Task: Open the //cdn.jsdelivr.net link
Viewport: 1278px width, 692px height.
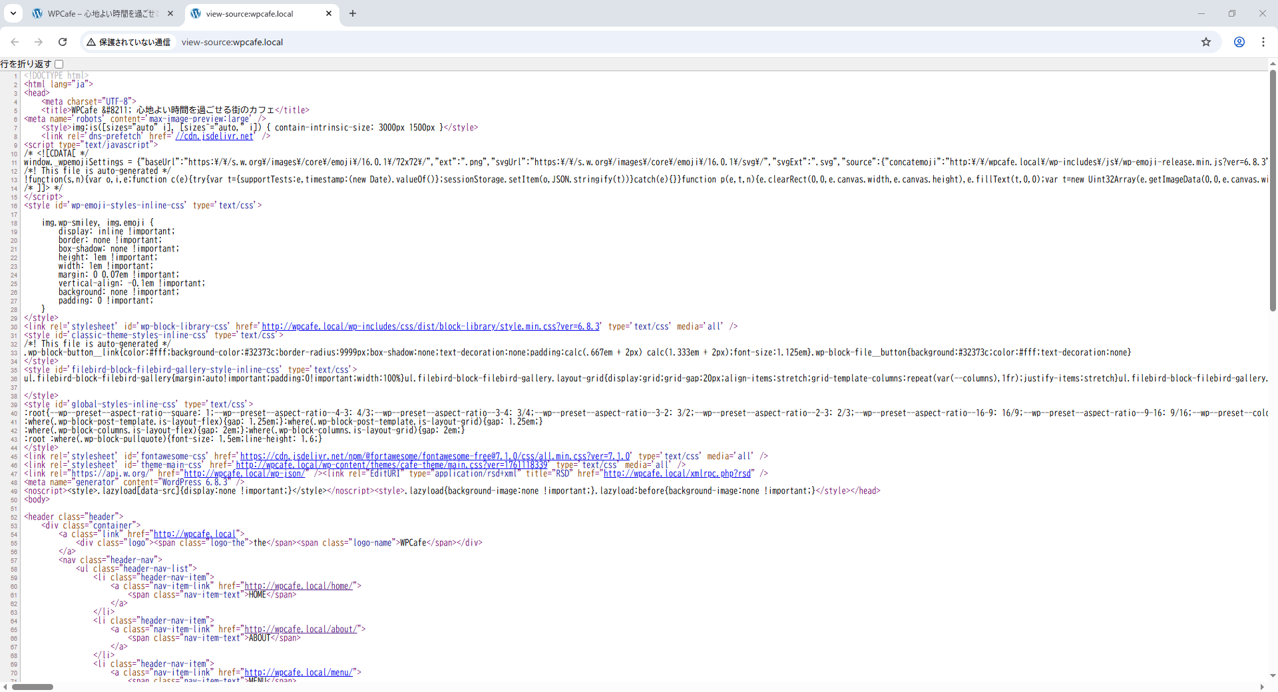Action: coord(214,136)
